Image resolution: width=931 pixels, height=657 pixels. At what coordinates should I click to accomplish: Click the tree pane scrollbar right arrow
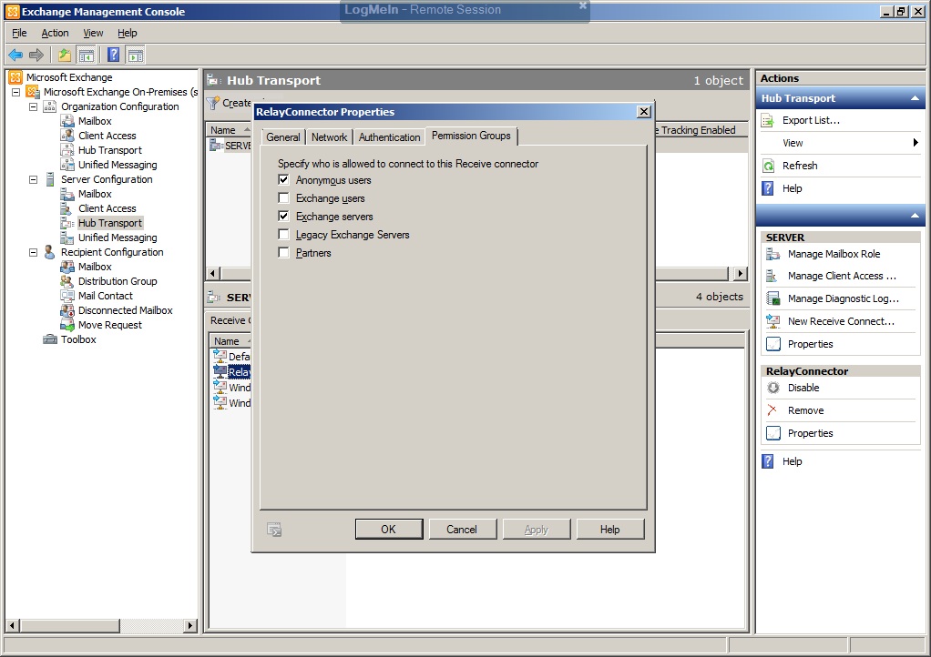[190, 625]
